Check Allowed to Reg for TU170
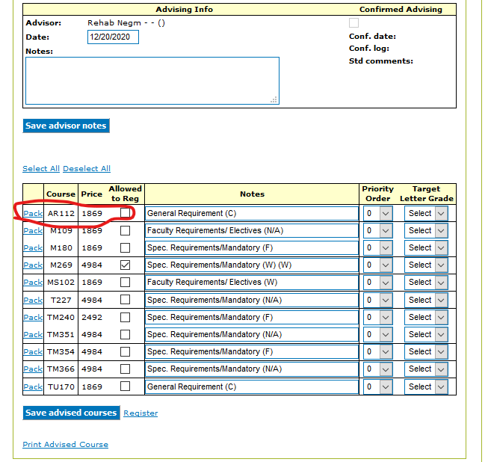This screenshot has height=462, width=491. [x=125, y=386]
